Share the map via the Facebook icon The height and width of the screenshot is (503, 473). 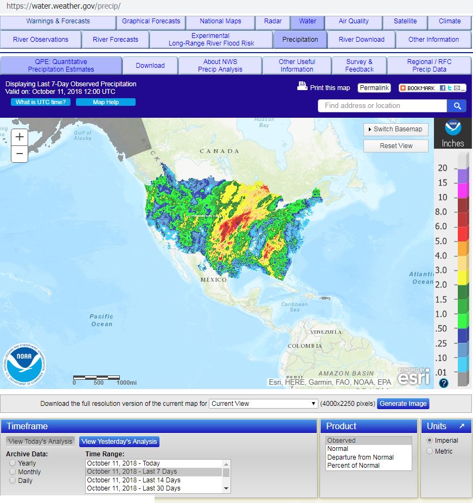(443, 88)
